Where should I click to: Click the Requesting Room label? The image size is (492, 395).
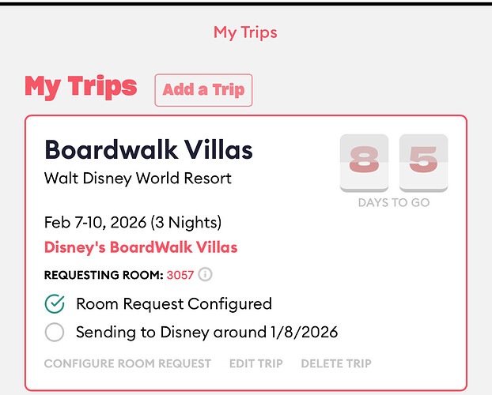pyautogui.click(x=103, y=275)
